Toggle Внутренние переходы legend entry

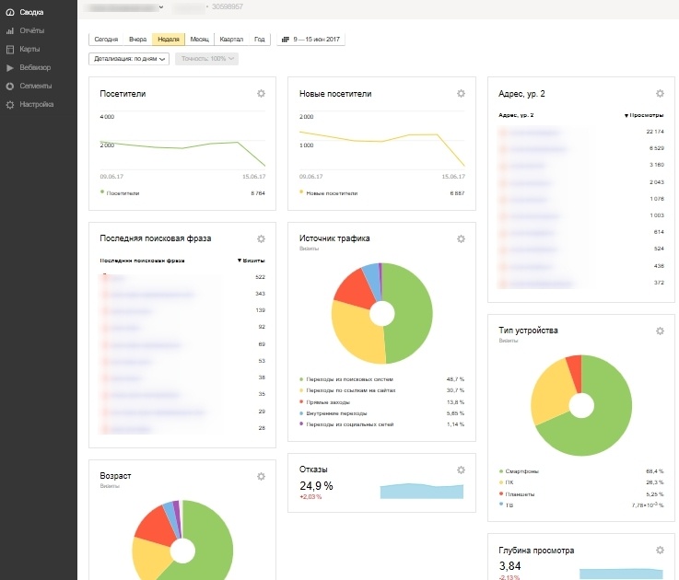coord(334,413)
